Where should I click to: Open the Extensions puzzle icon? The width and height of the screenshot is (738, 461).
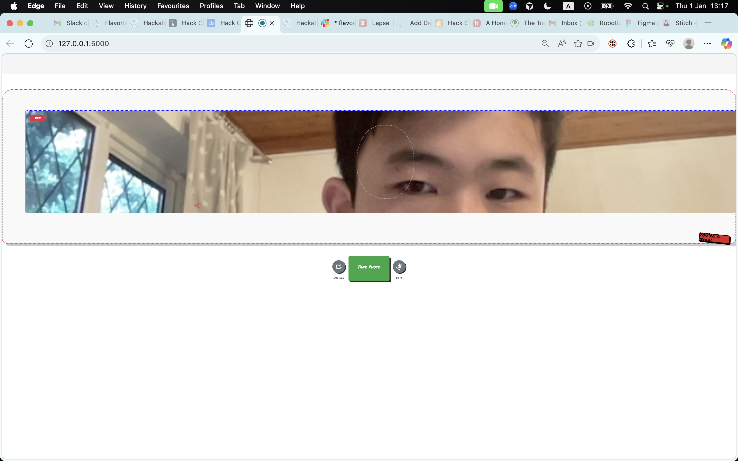[631, 44]
